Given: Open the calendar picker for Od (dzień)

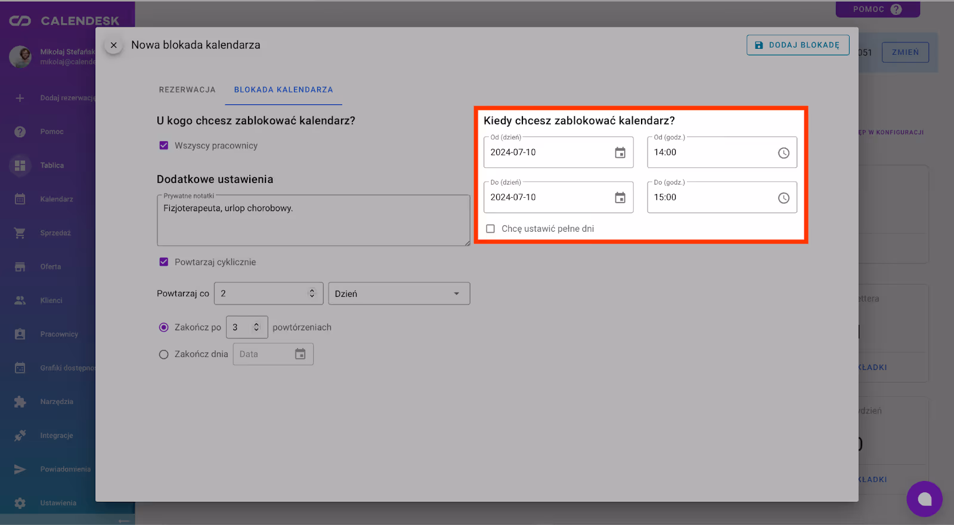Looking at the screenshot, I should [x=620, y=153].
